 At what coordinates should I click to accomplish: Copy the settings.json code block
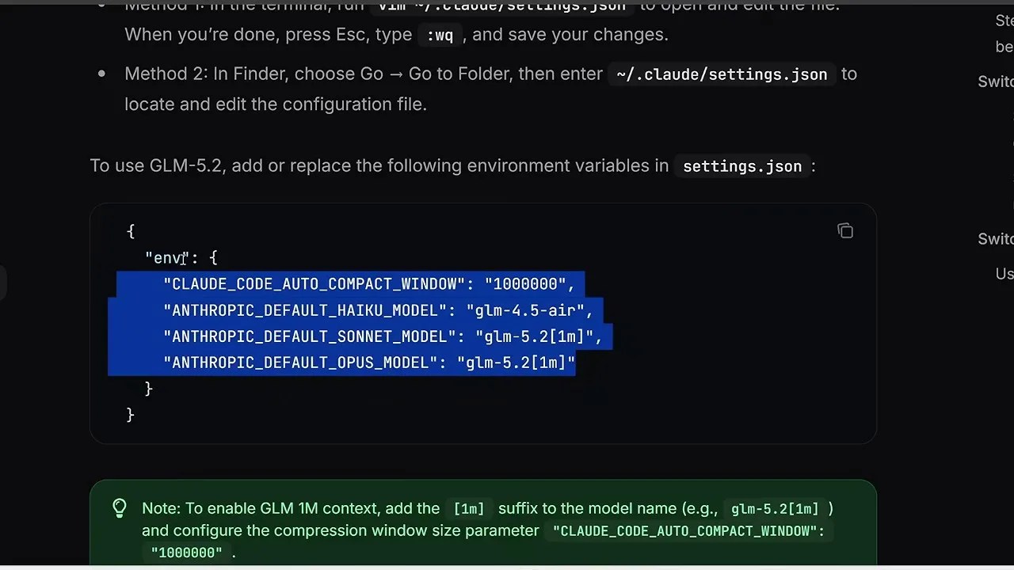(x=845, y=231)
